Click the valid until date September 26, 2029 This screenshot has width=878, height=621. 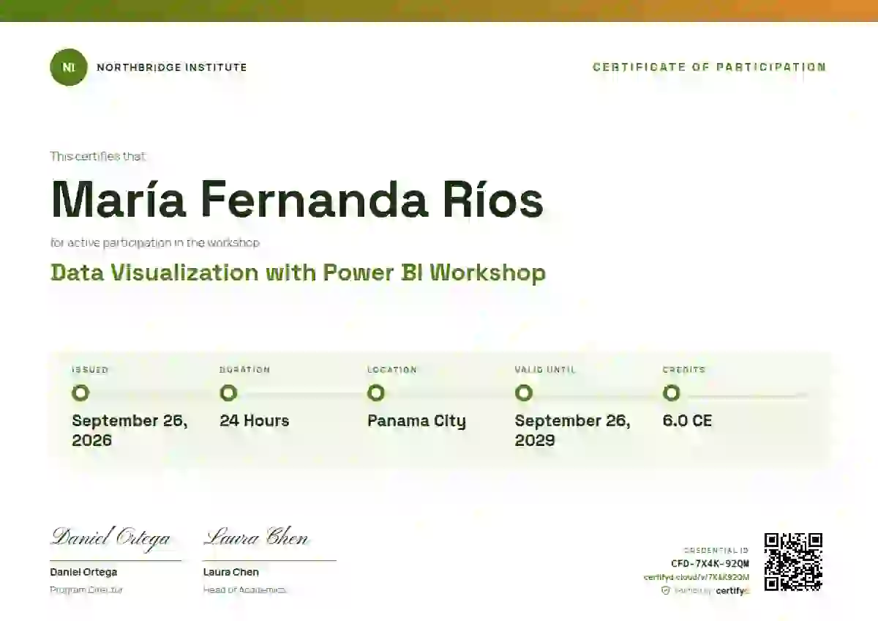pos(572,431)
